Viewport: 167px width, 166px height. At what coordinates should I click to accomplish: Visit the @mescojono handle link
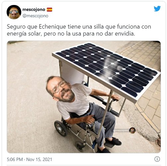(35, 16)
